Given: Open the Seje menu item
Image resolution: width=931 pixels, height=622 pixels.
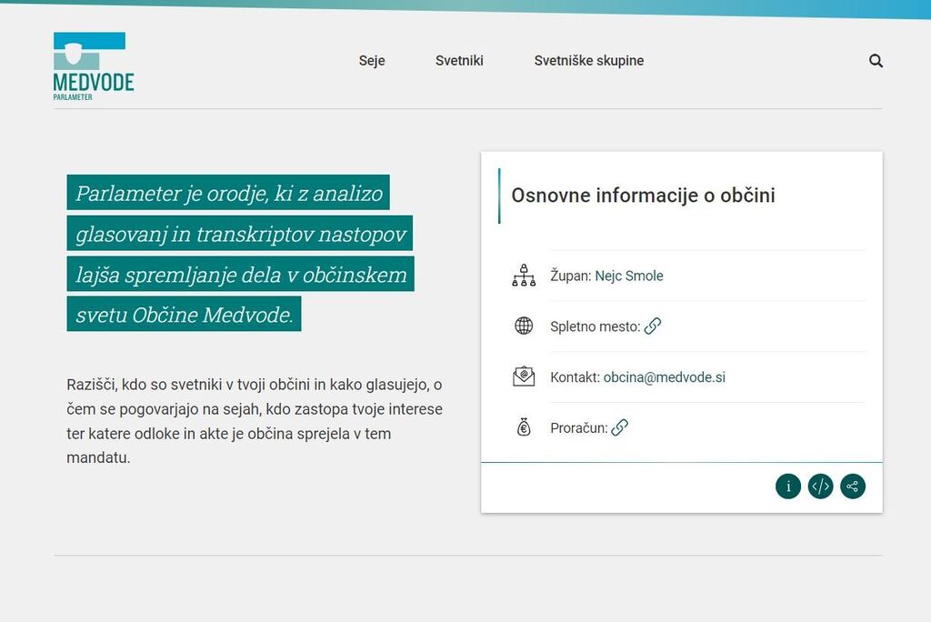Looking at the screenshot, I should tap(372, 61).
